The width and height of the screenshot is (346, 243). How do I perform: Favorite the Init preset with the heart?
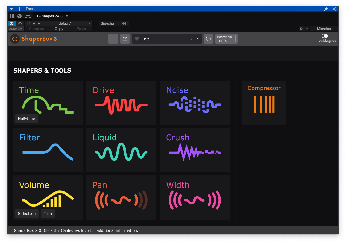click(137, 39)
